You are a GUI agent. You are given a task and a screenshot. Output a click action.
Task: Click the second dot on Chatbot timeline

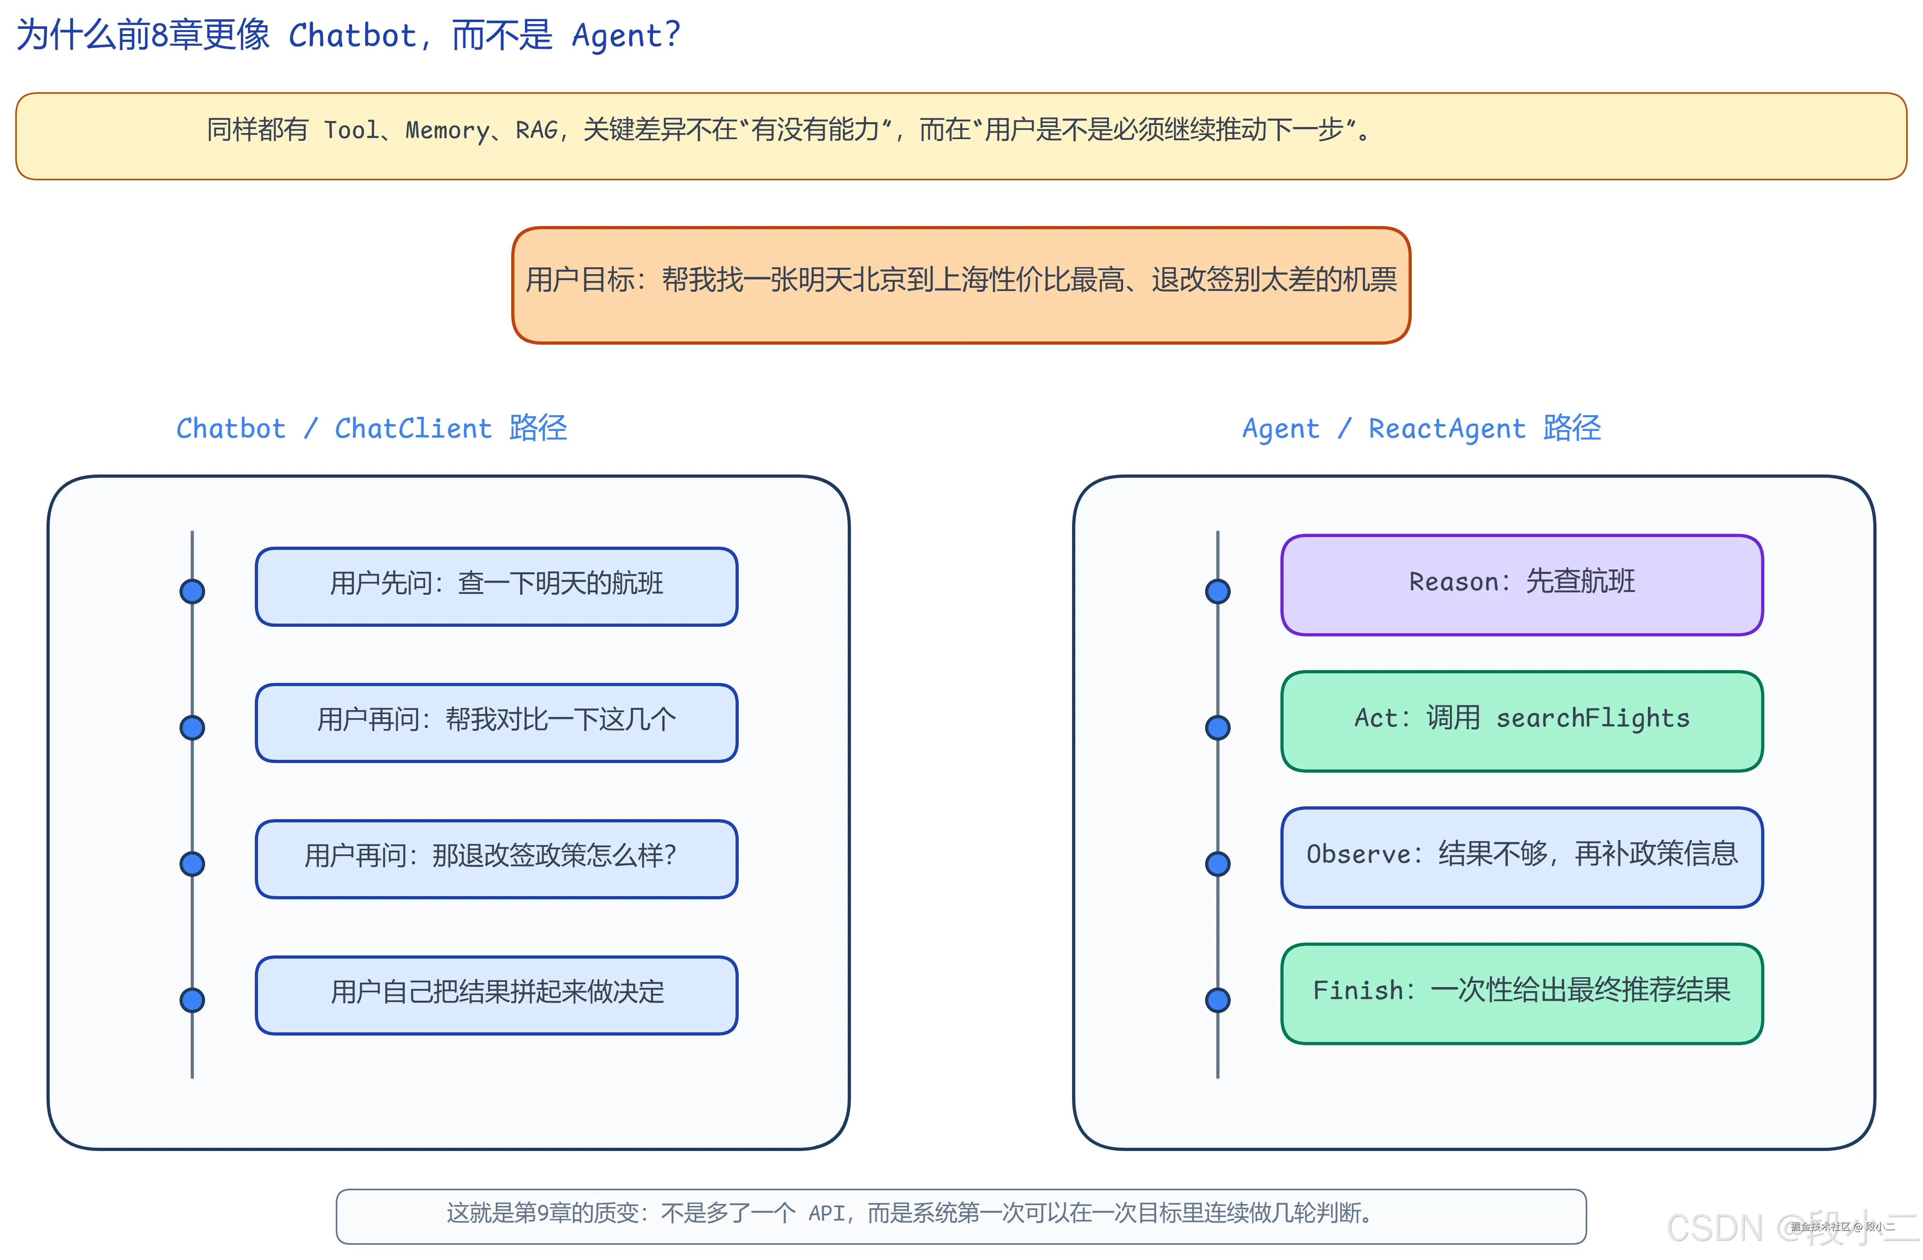coord(191,727)
